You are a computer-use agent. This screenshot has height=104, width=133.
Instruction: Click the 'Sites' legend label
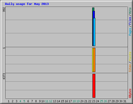pos(130,68)
